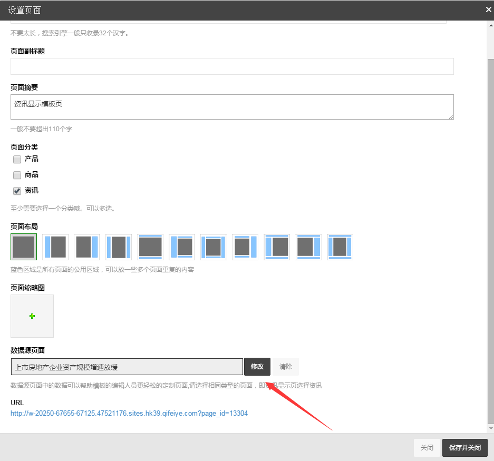This screenshot has width=494, height=461.
Task: Focus the 页面副标题 input field
Action: click(232, 66)
